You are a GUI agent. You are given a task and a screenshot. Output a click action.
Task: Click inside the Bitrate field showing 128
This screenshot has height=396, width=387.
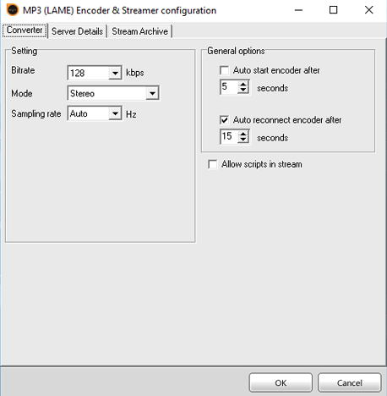tap(89, 73)
